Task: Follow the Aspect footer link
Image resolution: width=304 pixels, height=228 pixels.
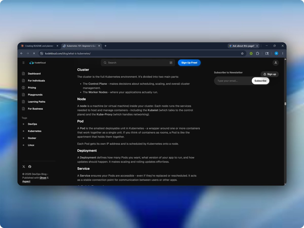Action: [x=26, y=181]
